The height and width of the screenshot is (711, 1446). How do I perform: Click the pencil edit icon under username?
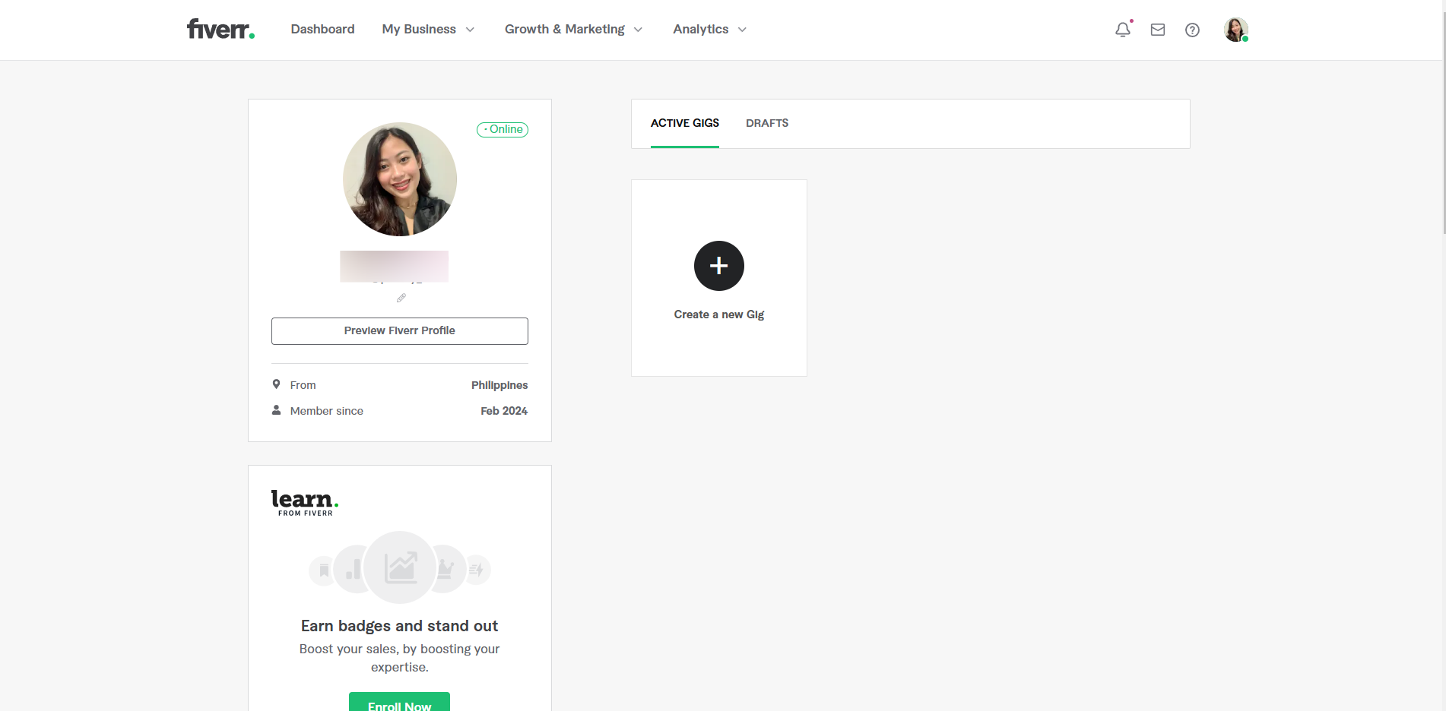click(401, 298)
